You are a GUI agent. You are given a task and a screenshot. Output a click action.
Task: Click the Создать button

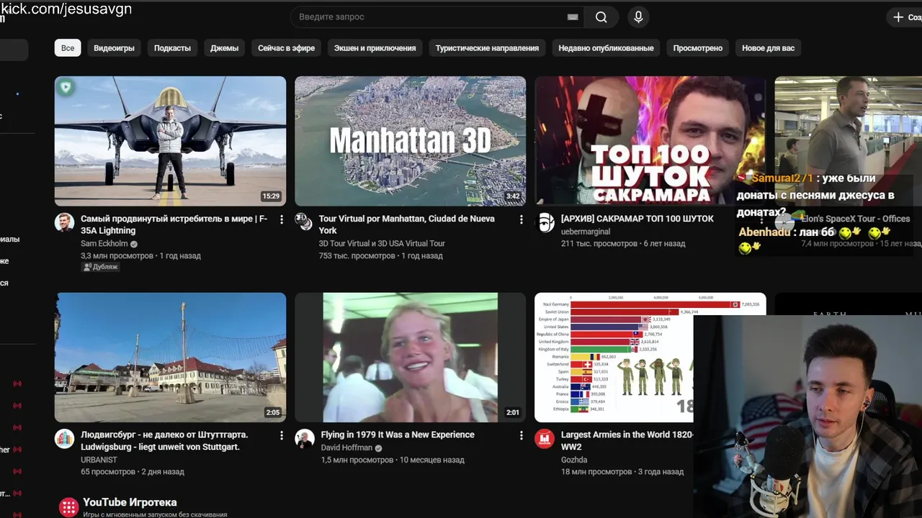(906, 17)
